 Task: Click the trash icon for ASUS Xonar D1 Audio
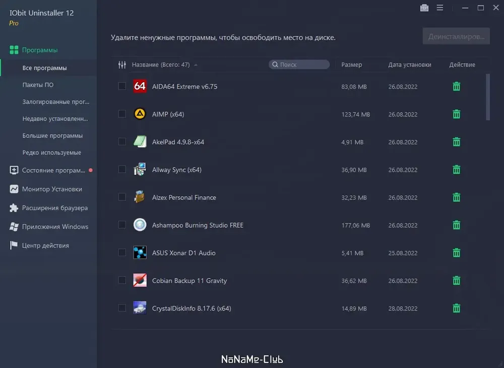[456, 253]
